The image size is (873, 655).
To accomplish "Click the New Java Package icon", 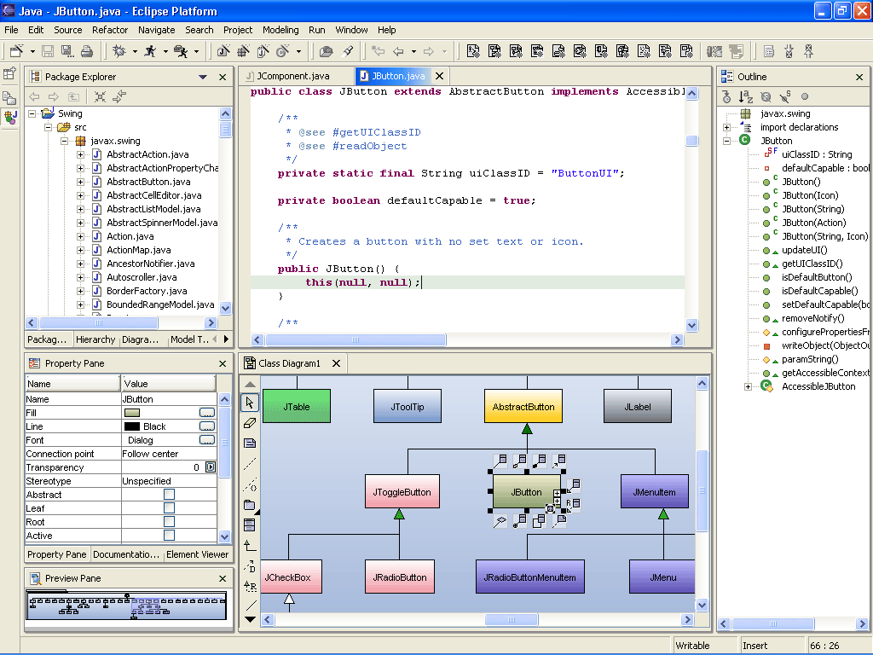I will point(243,51).
